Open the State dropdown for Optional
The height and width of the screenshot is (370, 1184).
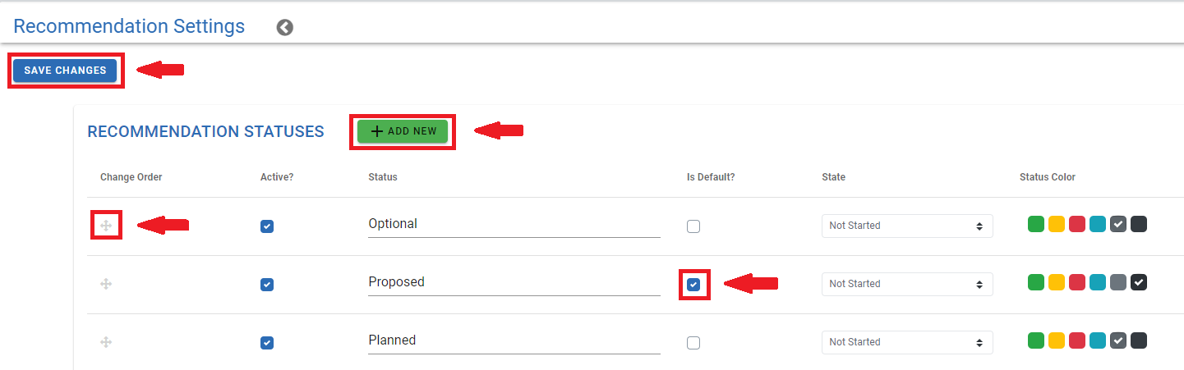(x=907, y=226)
